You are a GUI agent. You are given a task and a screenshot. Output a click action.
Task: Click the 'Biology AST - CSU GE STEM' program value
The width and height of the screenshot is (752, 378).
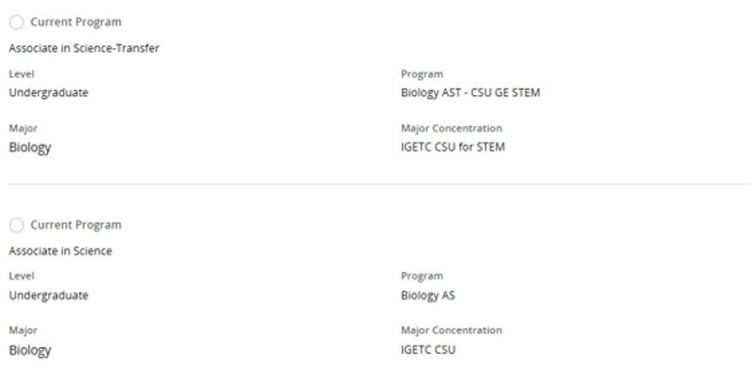(470, 93)
